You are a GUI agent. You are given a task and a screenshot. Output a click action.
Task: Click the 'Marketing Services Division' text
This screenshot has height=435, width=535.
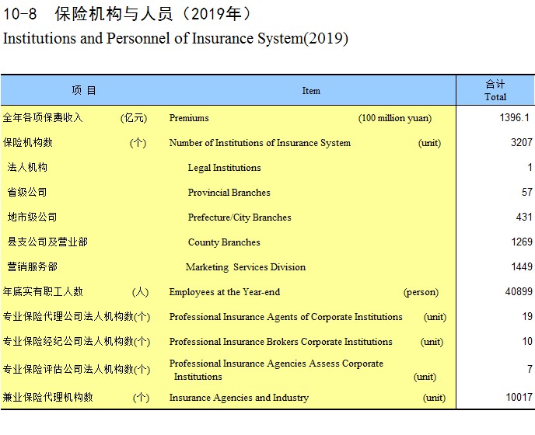pyautogui.click(x=246, y=267)
